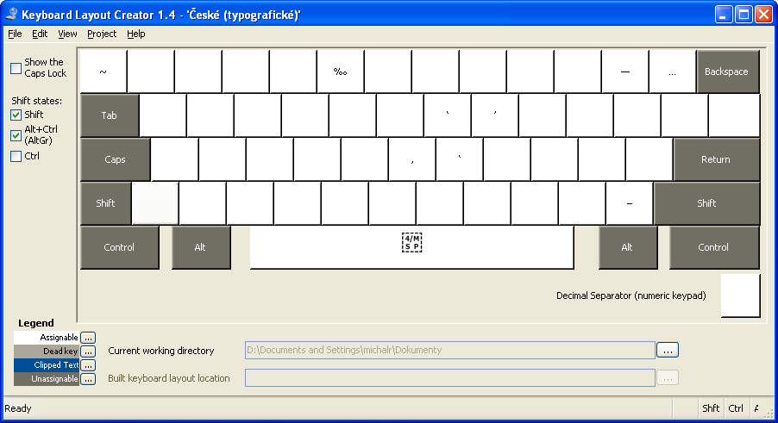The height and width of the screenshot is (423, 778).
Task: Click the Backspace key
Action: pyautogui.click(x=727, y=72)
